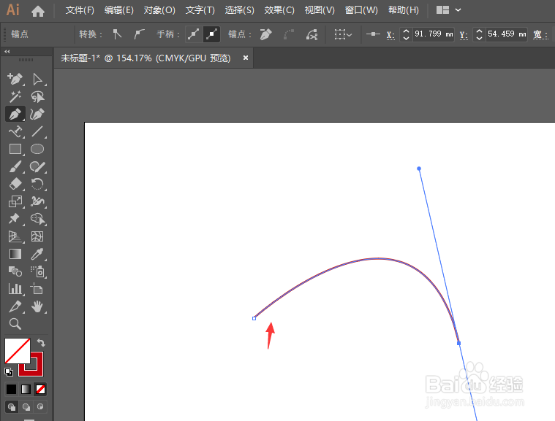Cut path at selected anchor points
This screenshot has height=421, width=555.
312,34
